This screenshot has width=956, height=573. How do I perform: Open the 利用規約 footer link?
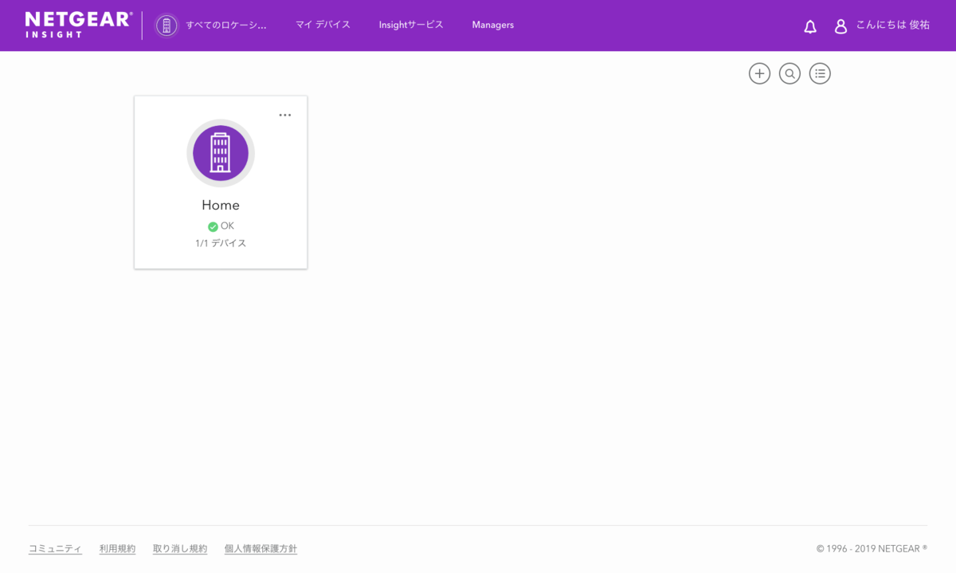coord(117,548)
